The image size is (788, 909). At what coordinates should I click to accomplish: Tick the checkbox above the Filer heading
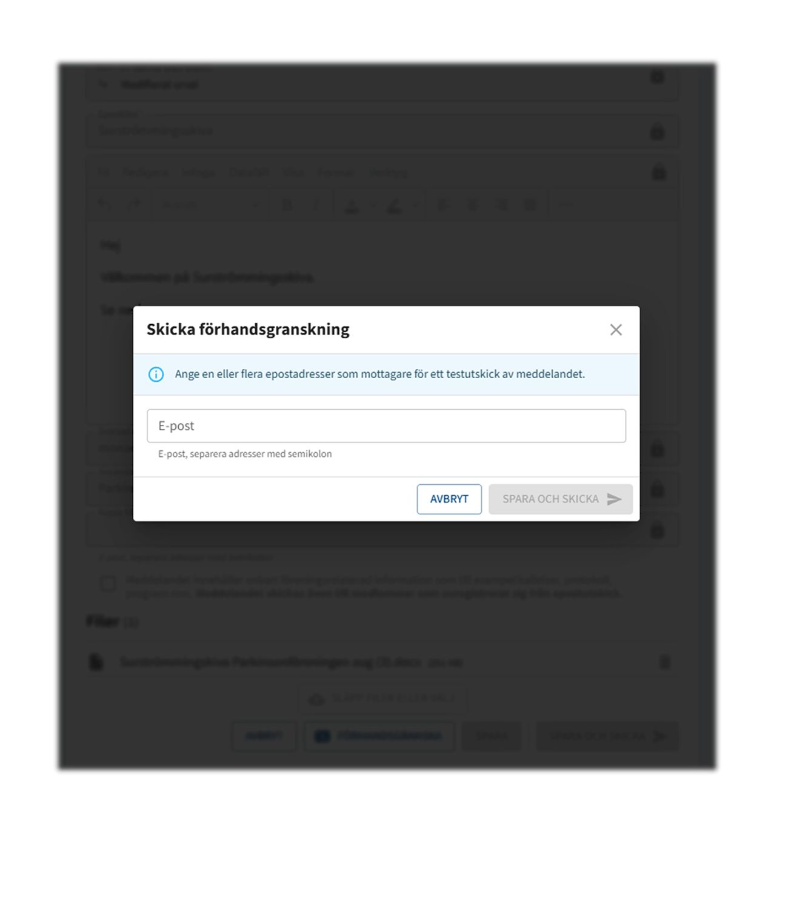(x=108, y=584)
